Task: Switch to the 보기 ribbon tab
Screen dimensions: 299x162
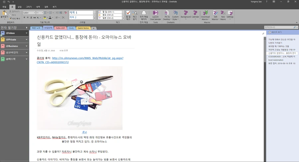Action: [x=54, y=7]
